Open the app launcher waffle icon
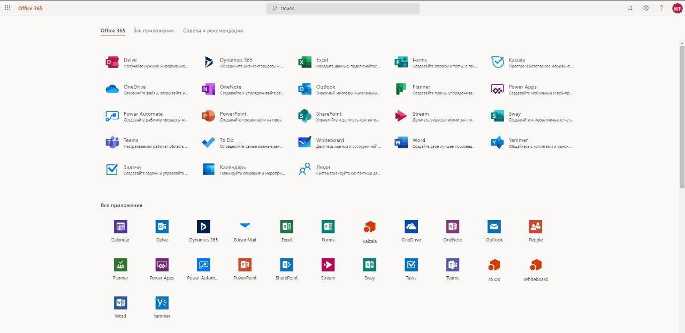Screen dimensions: 685x333 (x=7, y=8)
